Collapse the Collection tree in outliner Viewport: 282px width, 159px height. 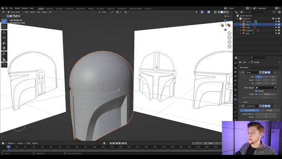pos(237,19)
